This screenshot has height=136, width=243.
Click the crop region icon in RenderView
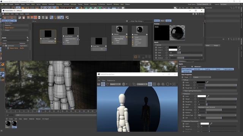tap(134, 84)
